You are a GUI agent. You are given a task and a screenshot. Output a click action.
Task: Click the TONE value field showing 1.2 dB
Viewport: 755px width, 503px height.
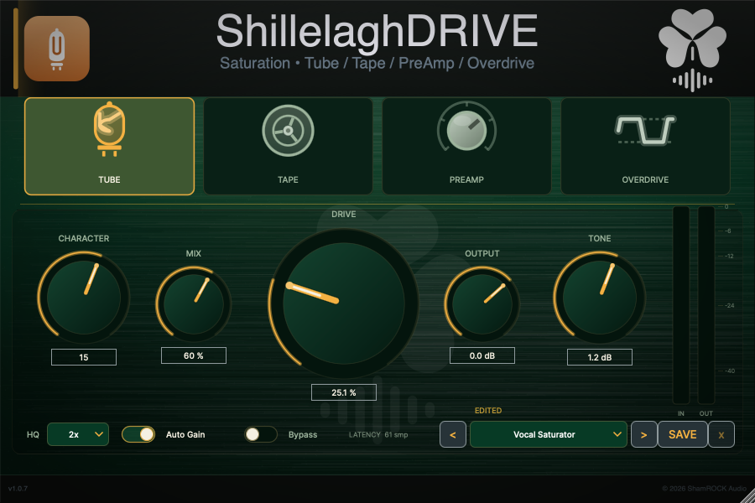click(600, 357)
